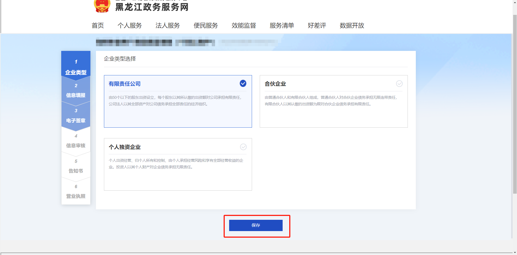The width and height of the screenshot is (517, 255).
Task: Go to step 3 电子签章
Action: 76,116
